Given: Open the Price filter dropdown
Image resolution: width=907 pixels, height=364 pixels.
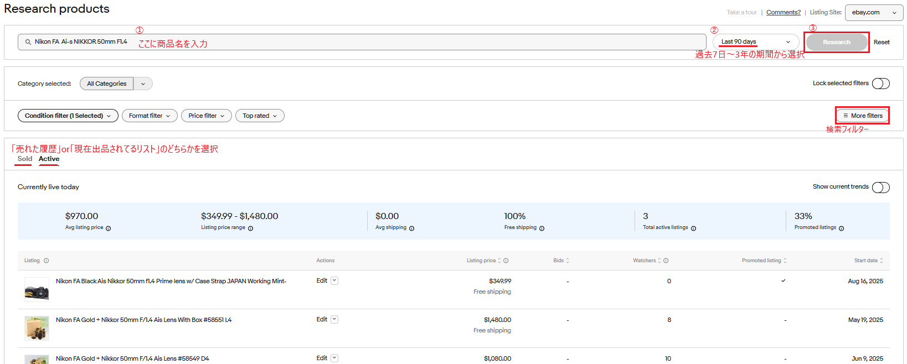Looking at the screenshot, I should coord(207,116).
